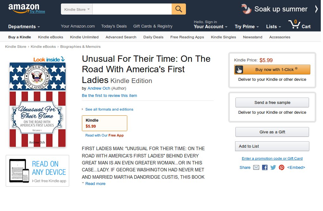Click Send a free sample button
Screen dimensions: 323x211
click(x=272, y=103)
